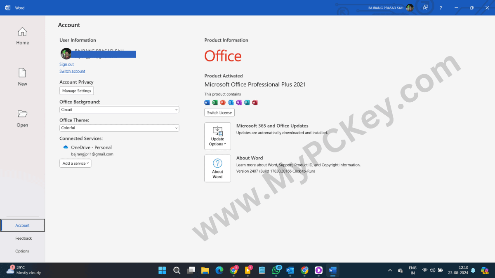Click the profile picture under User Information
This screenshot has width=495, height=278.
[x=66, y=54]
